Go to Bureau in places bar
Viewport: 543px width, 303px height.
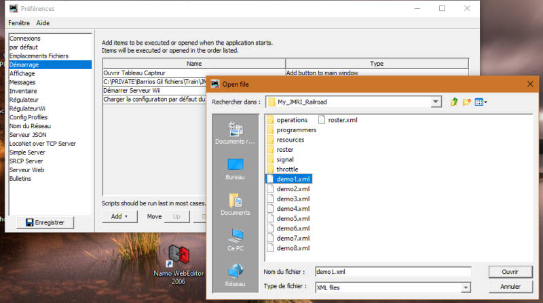(235, 168)
